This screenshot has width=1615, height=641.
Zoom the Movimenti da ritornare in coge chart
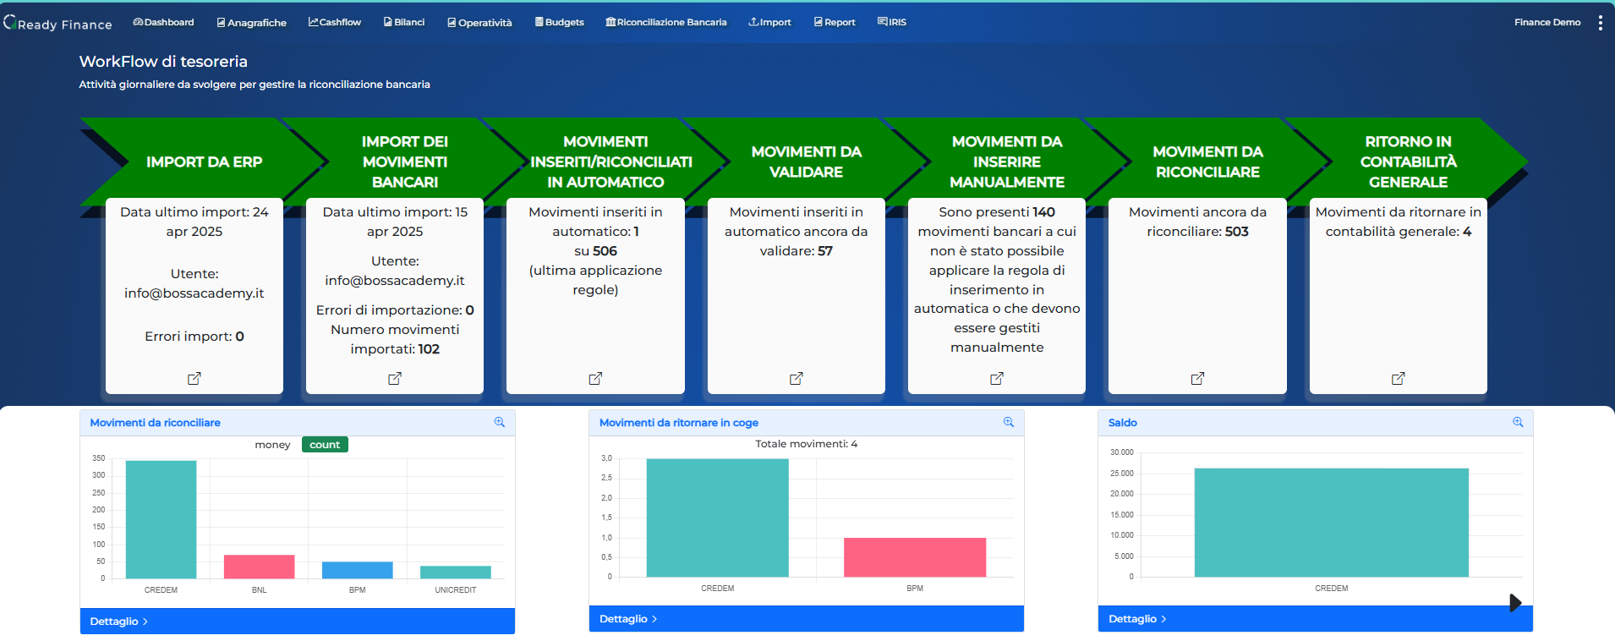tap(1009, 422)
